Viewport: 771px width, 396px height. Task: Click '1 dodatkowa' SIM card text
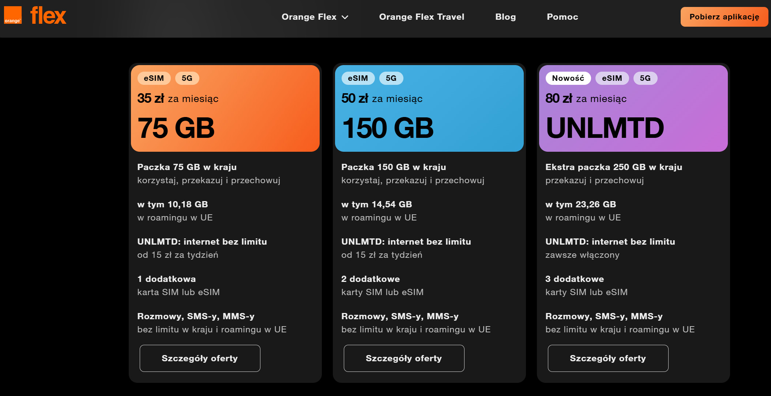(166, 279)
